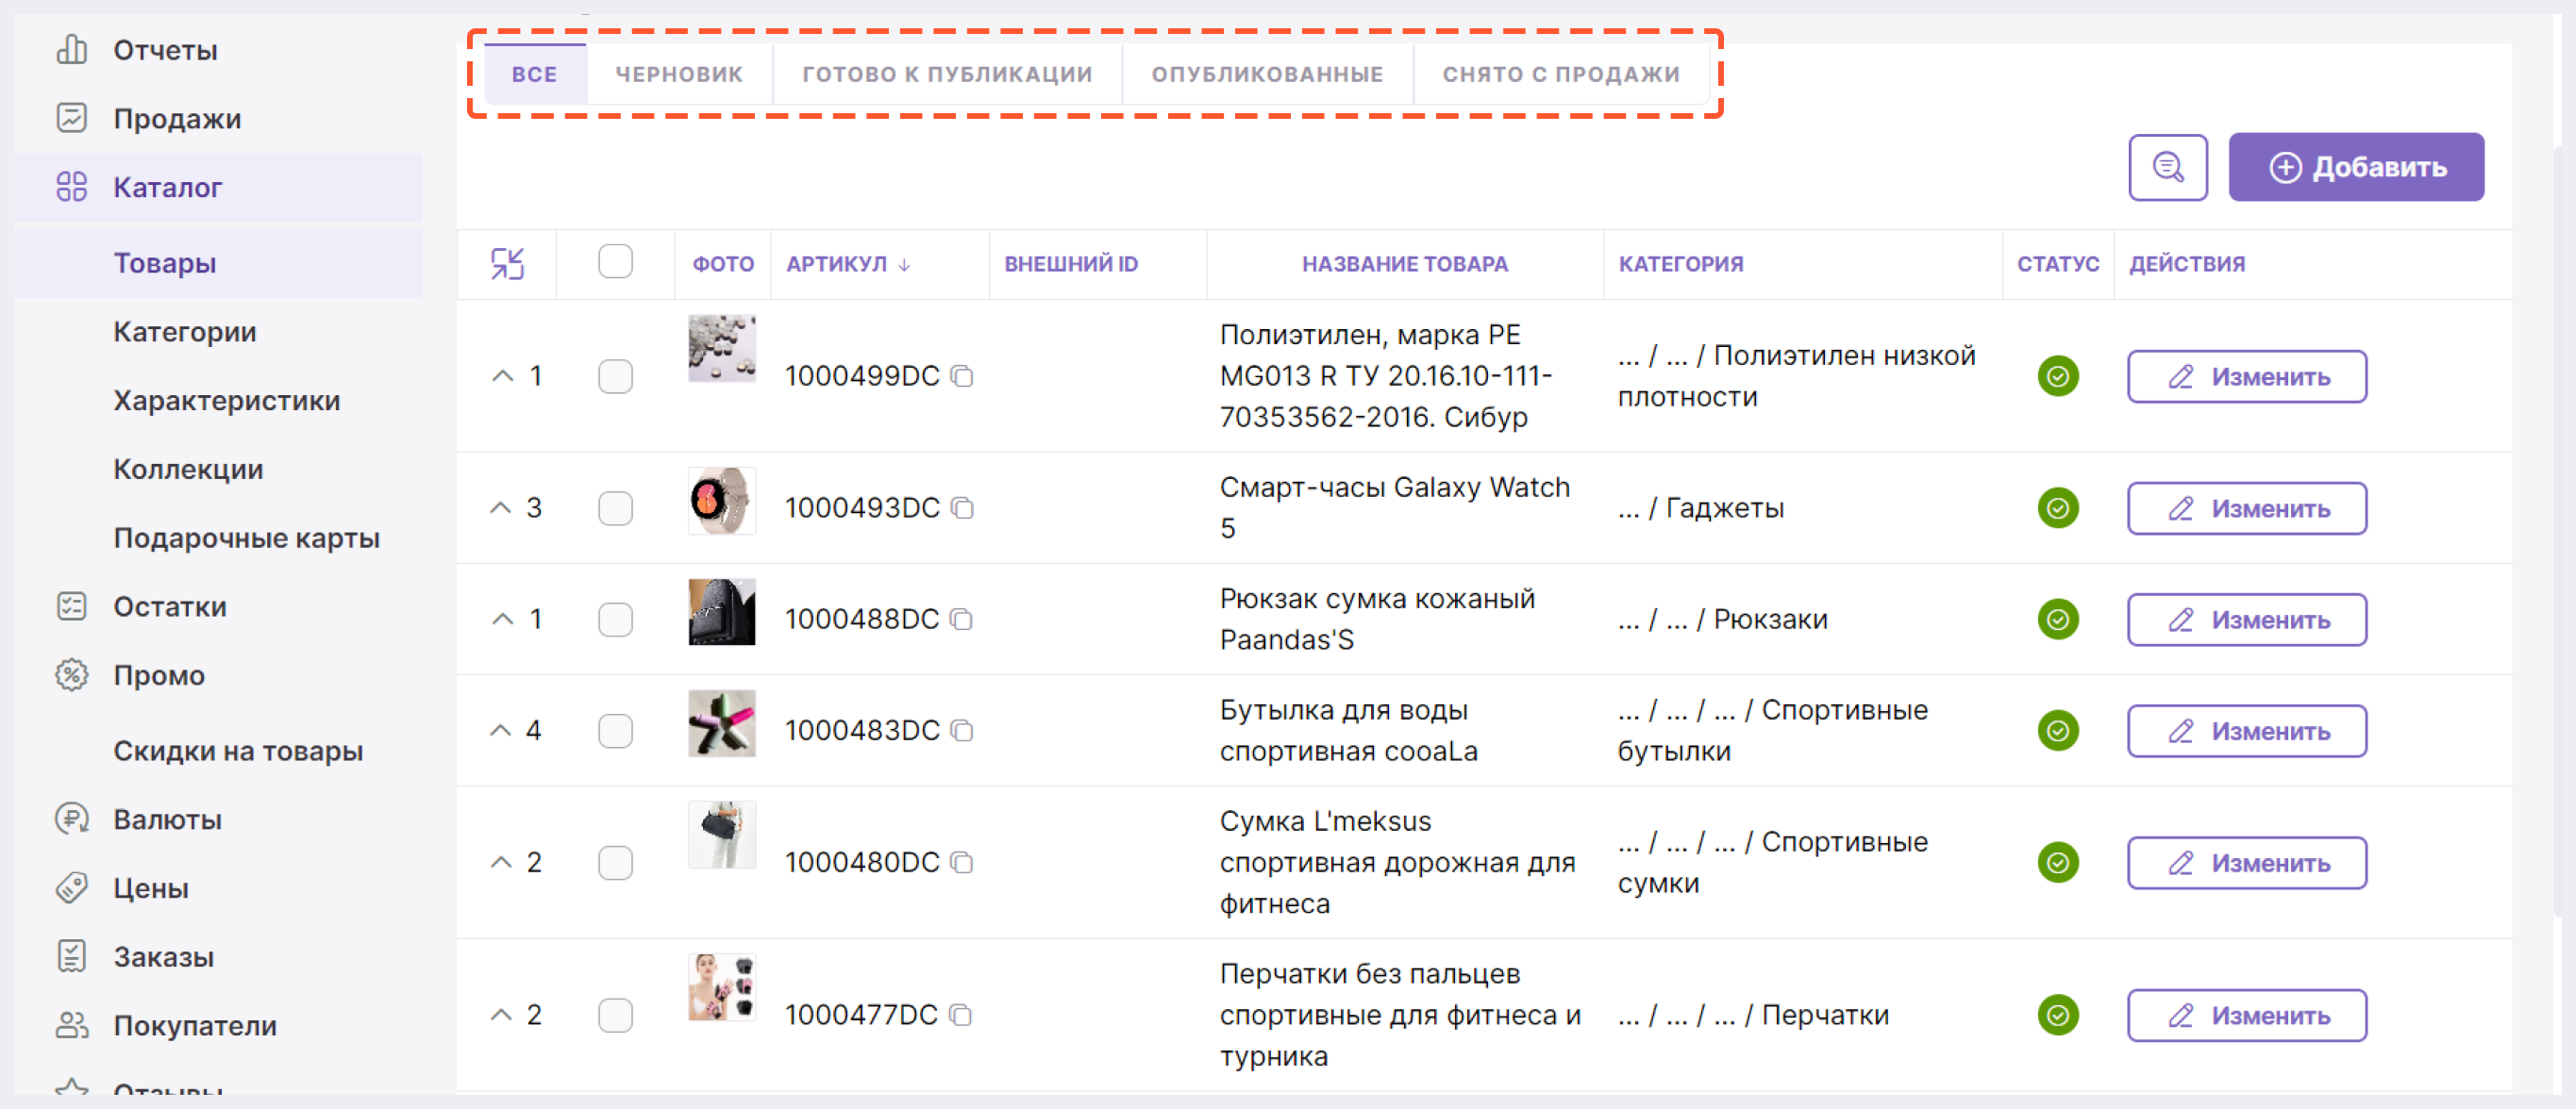
Task: Click the Добавить button
Action: (x=2356, y=168)
